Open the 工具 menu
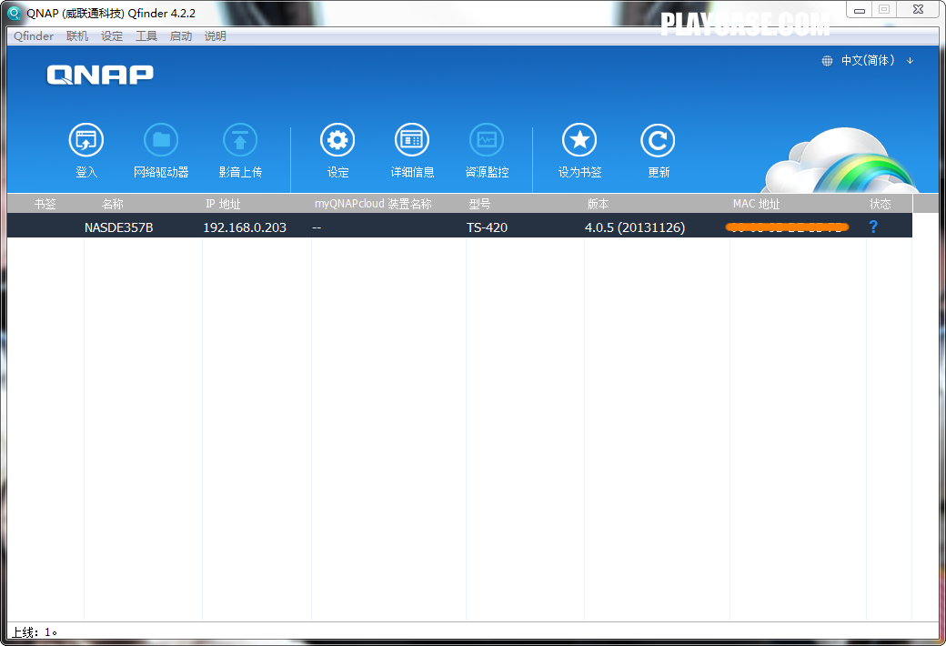The image size is (946, 646). (x=146, y=36)
